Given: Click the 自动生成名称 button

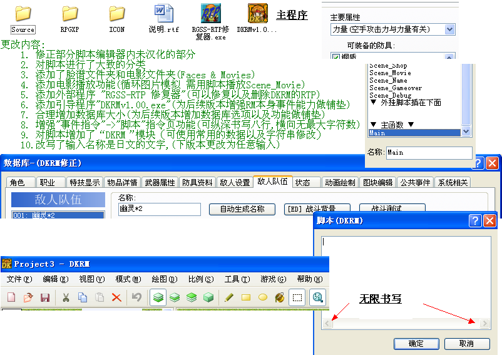Looking at the screenshot, I should coord(242,209).
